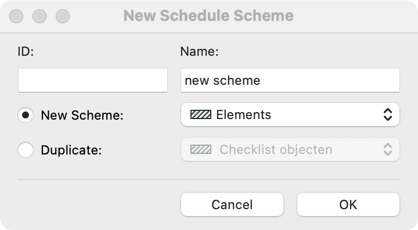
Task: Click the Name field containing new scheme
Action: point(290,80)
